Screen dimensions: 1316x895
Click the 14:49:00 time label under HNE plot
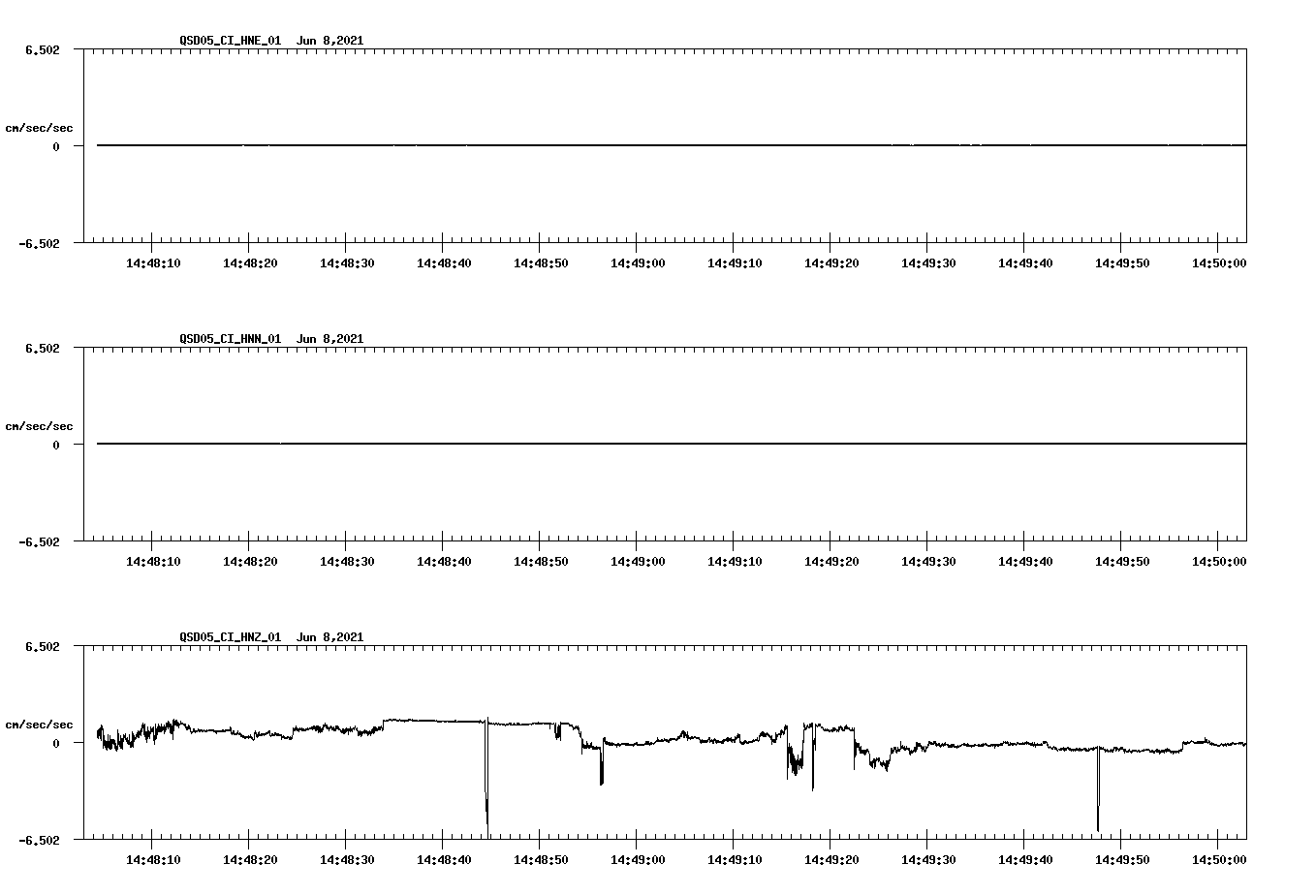[638, 263]
